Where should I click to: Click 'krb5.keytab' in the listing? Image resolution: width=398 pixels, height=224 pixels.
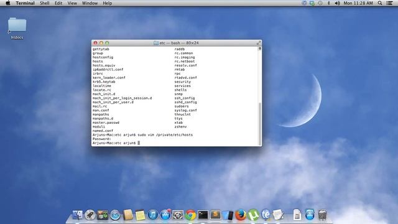tap(104, 82)
